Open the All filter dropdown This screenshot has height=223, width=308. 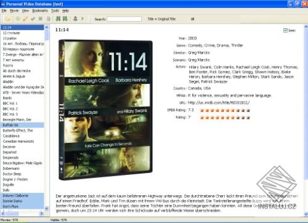[x=192, y=19]
